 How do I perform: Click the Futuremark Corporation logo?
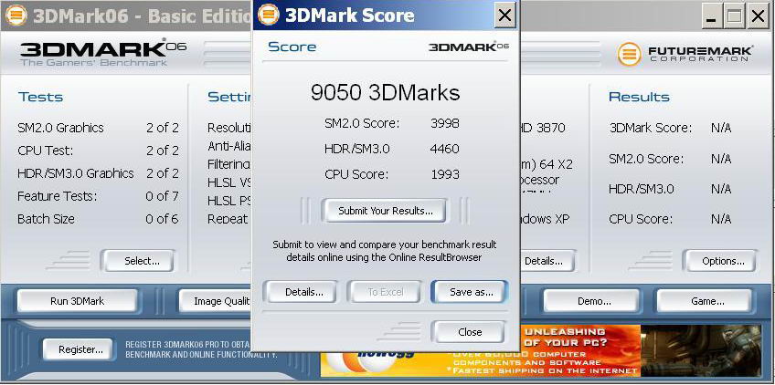pyautogui.click(x=685, y=53)
